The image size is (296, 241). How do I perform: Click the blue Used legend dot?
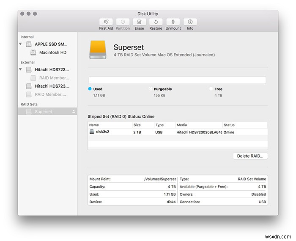[90, 89]
